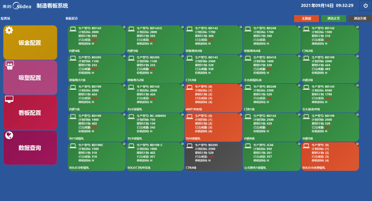This screenshot has width=372, height=201.
Task: Click the gray 通讯失败 legend button
Action: pos(360,19)
